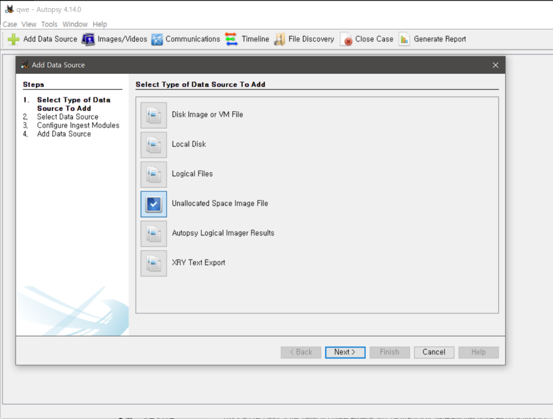This screenshot has height=419, width=553.
Task: Click the File Discovery toolbar label
Action: coord(311,39)
